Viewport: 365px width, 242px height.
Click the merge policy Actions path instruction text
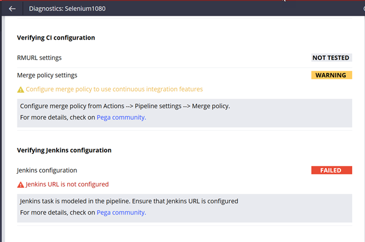tap(125, 106)
